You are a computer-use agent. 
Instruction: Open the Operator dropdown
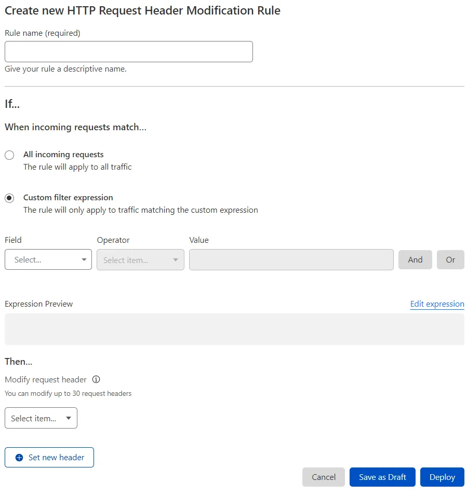(140, 259)
